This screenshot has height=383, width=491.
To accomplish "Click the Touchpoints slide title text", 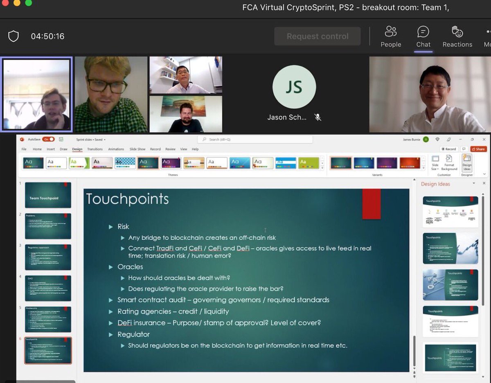I will point(128,199).
